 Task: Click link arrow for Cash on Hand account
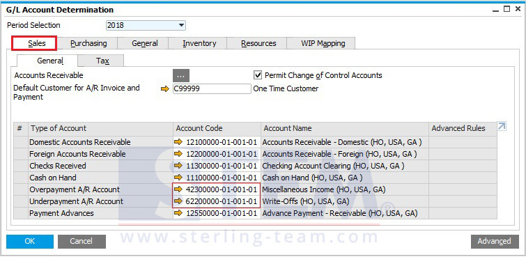(178, 178)
